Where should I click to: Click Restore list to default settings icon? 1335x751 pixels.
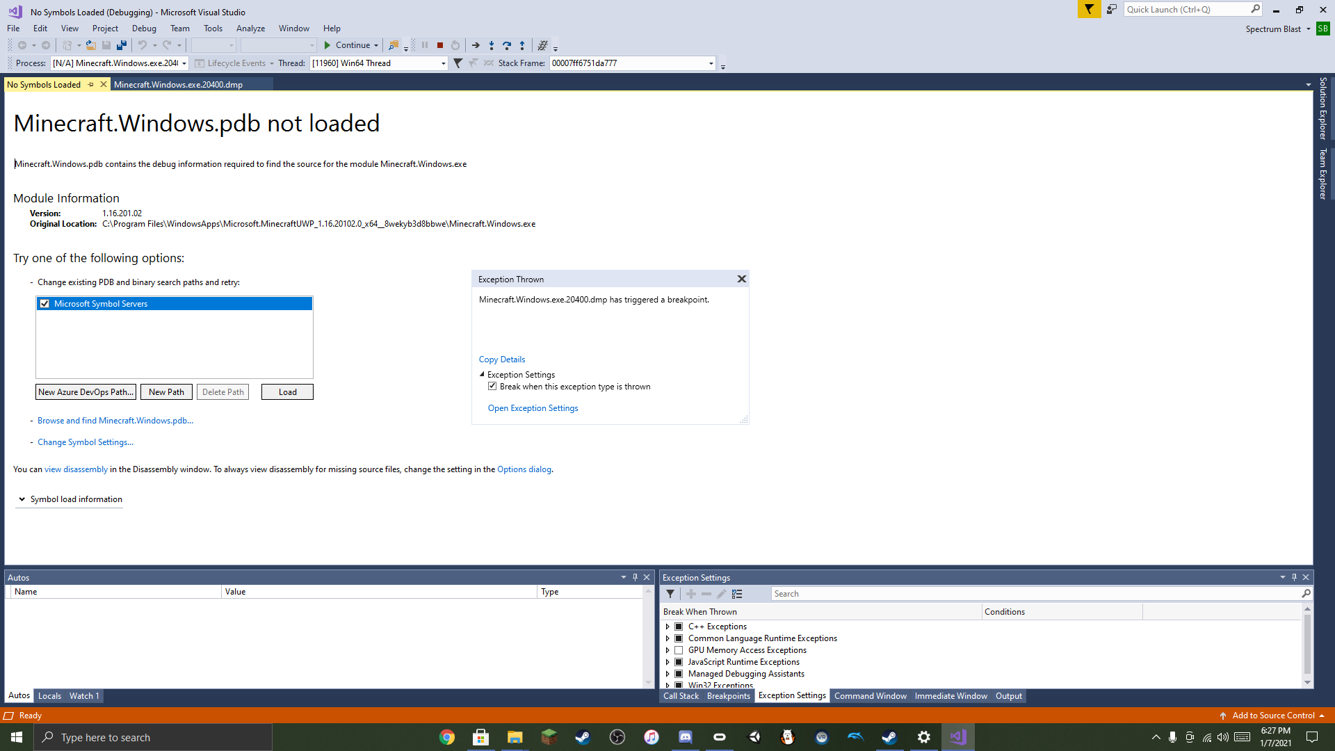[x=737, y=594]
